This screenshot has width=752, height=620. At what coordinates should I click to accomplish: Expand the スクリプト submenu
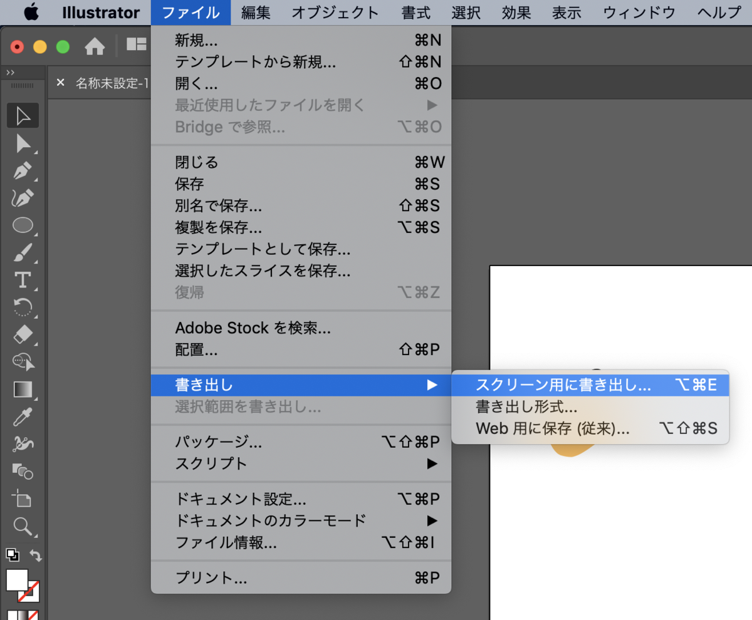(301, 463)
